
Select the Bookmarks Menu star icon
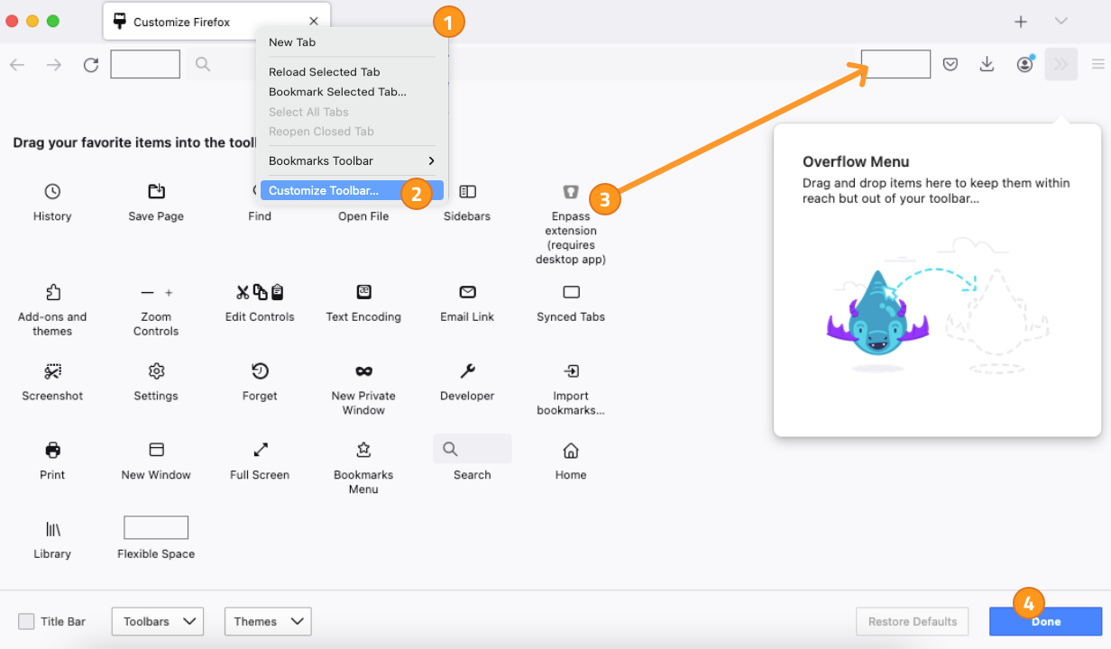(363, 450)
